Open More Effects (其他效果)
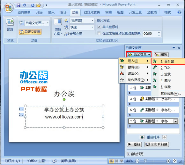Viewport: 185px width, 165px height. point(171,94)
